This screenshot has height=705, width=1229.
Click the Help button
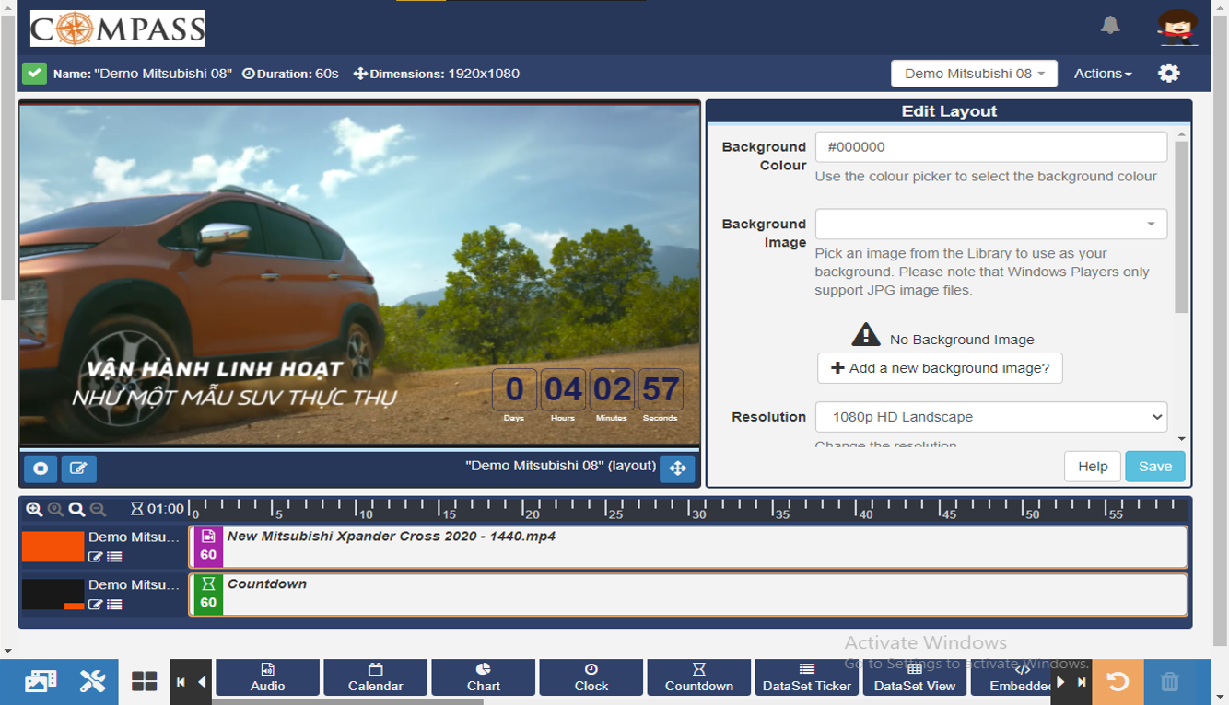[x=1093, y=467]
